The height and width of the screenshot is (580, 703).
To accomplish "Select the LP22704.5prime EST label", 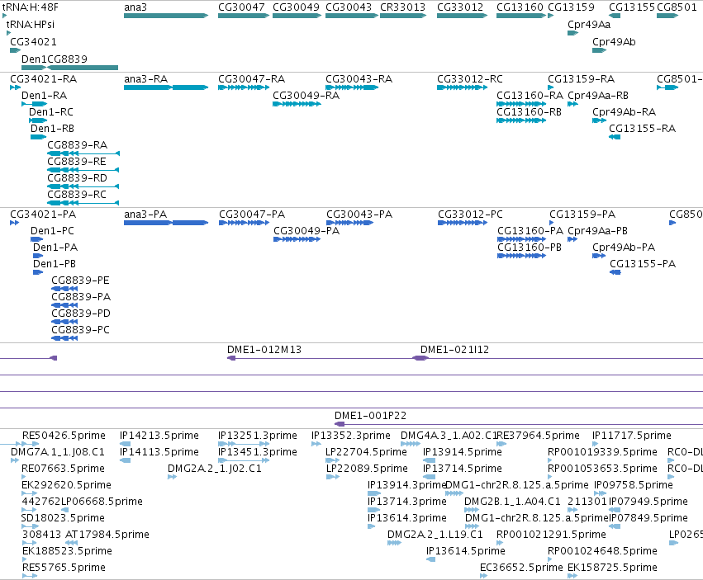I will (x=366, y=452).
